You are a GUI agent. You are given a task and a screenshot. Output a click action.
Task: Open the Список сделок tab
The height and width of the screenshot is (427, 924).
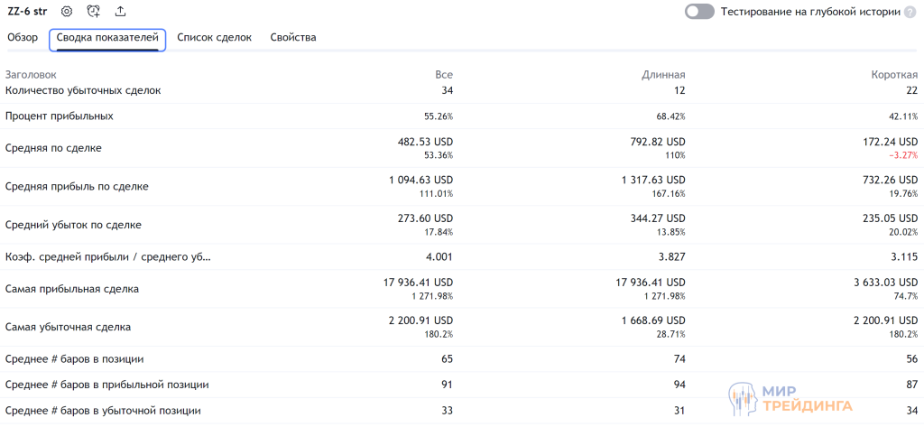(x=214, y=38)
